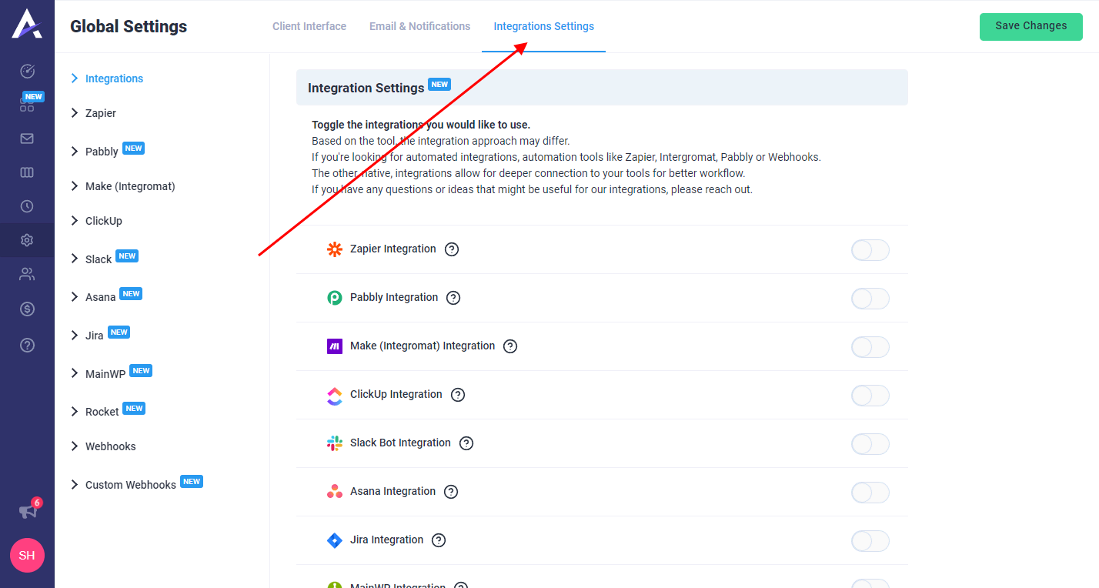Click the Save Changes button
The height and width of the screenshot is (588, 1099).
[x=1031, y=26]
